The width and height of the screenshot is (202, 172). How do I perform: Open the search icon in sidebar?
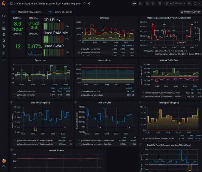[x=4, y=16]
